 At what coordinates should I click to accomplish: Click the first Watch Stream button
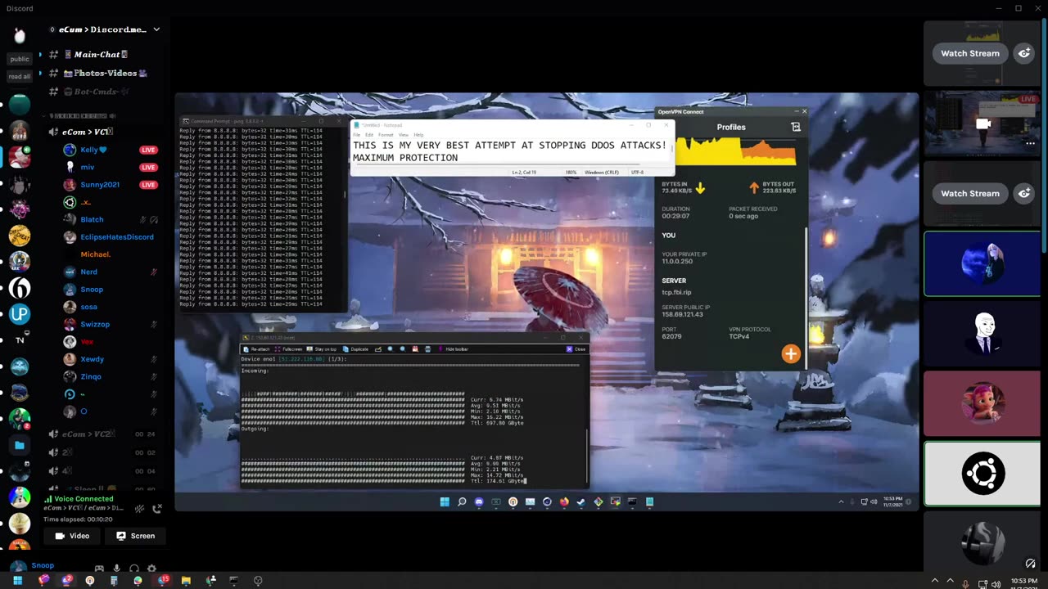tap(970, 53)
